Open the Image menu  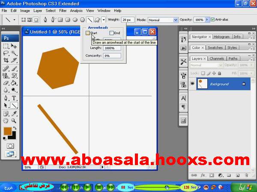pyautogui.click(x=25, y=11)
